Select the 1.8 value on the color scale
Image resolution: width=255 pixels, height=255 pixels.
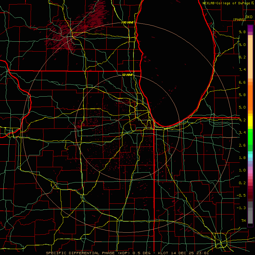(x=242, y=158)
